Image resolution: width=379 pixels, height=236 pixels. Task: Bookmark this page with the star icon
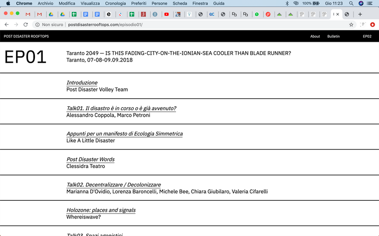[351, 24]
